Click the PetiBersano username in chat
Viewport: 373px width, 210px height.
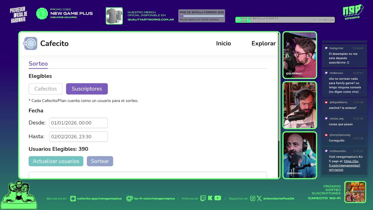coord(336,73)
